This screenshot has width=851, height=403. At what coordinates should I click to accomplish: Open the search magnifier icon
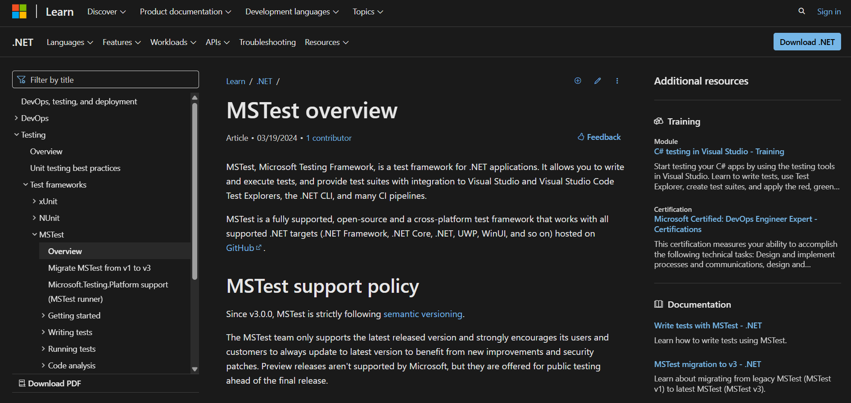pos(801,11)
